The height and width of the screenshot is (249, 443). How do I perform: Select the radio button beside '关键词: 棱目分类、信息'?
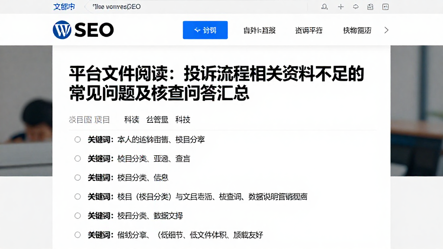(x=78, y=178)
